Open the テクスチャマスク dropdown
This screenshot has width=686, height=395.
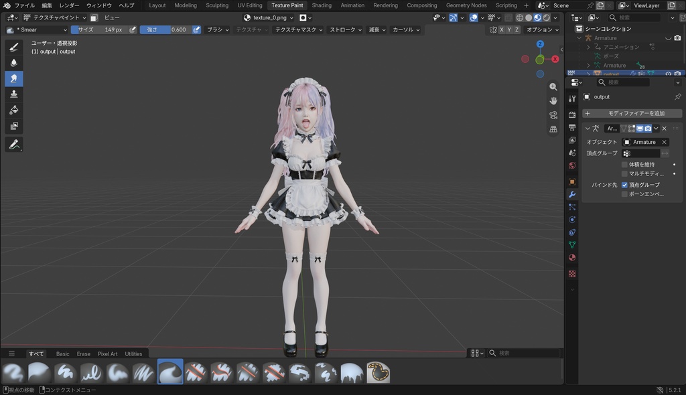tap(298, 29)
